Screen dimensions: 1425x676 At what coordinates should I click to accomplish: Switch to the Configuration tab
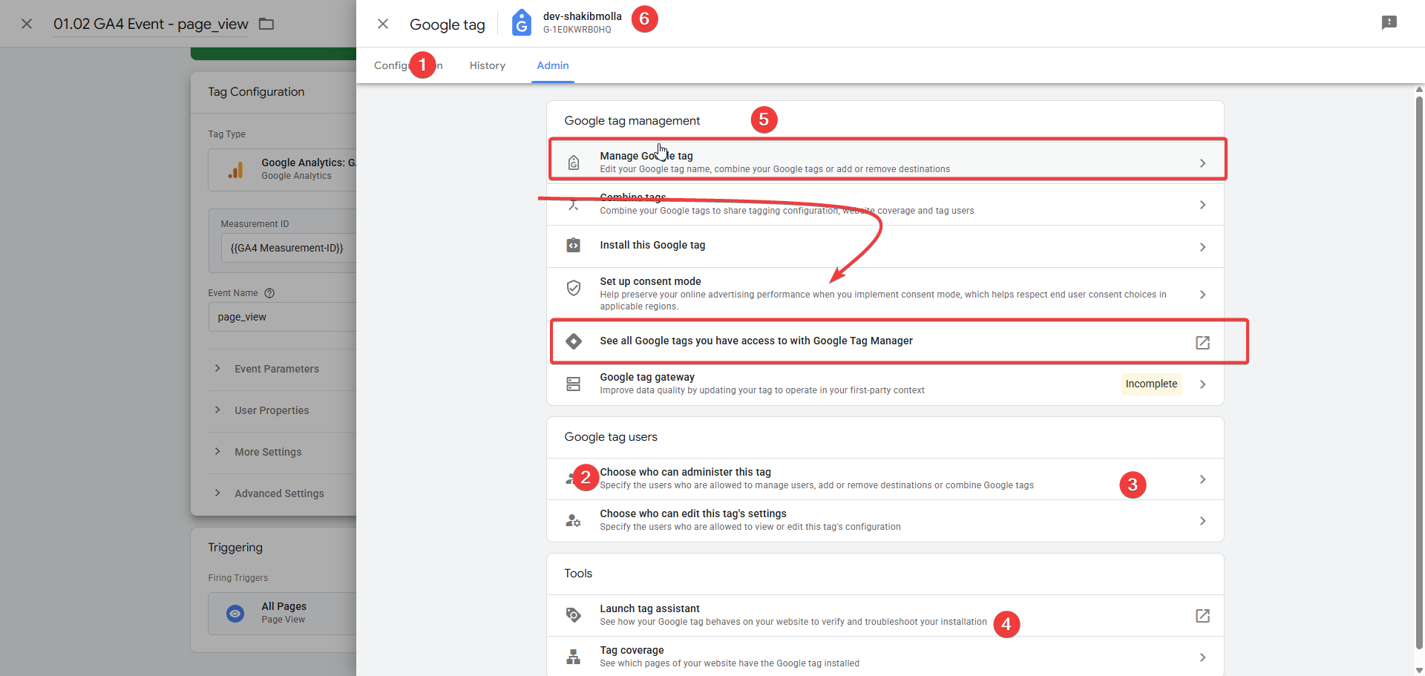[x=408, y=65]
